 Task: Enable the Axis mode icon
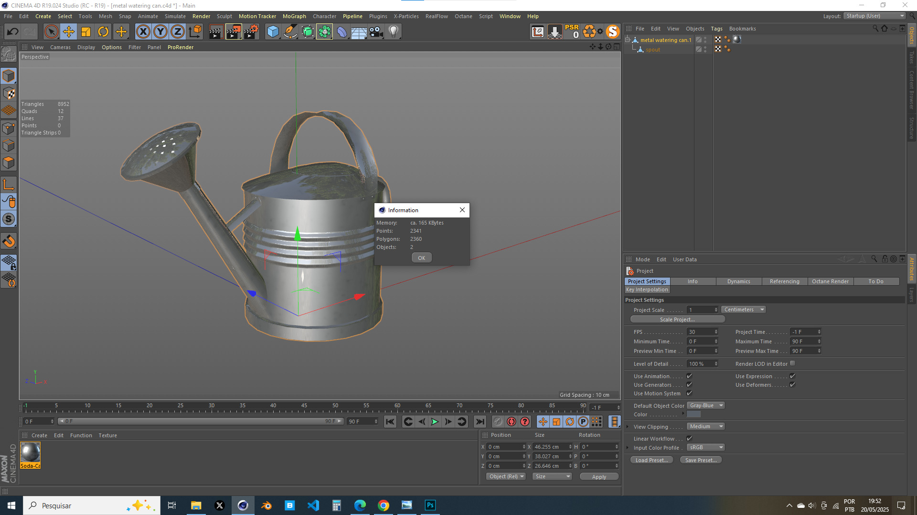(x=9, y=185)
